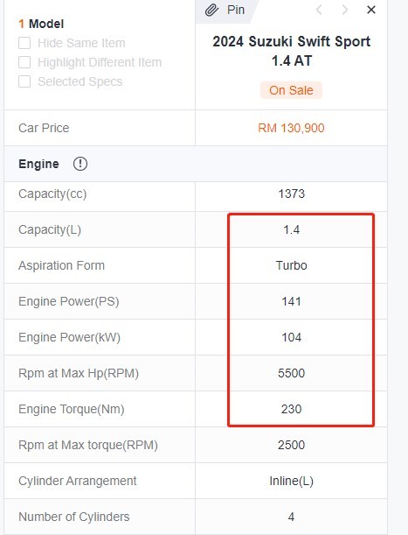Screen dimensions: 408x535
Task: Collapse the Engine section header
Action: 196,164
